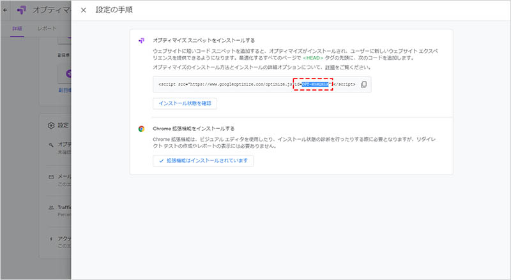Open the 詳細 link in install description
The width and height of the screenshot is (511, 280).
click(x=330, y=67)
